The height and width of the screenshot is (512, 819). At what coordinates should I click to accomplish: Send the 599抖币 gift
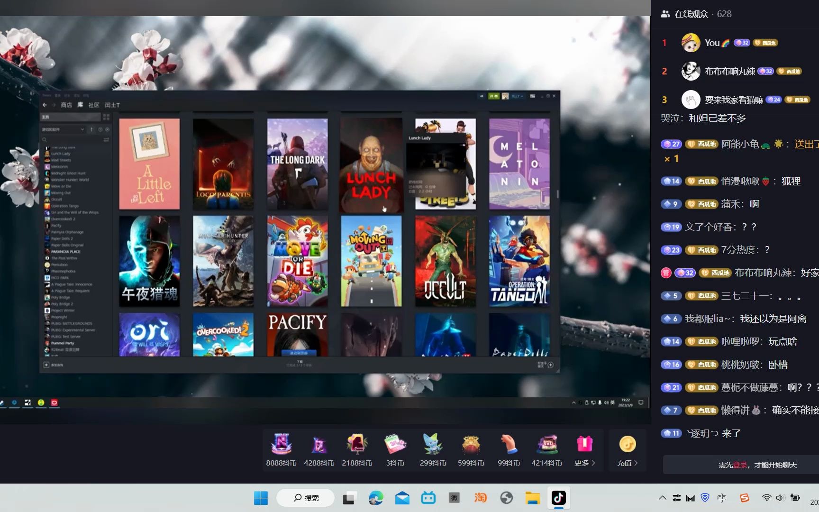[x=471, y=450]
